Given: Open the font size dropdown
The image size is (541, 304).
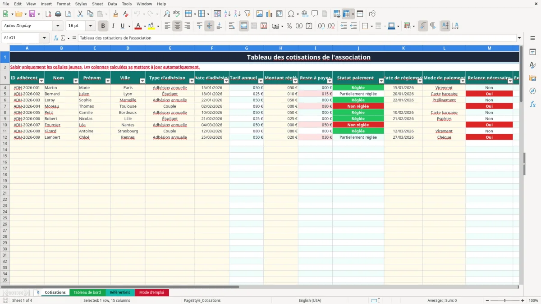Looking at the screenshot, I should click(91, 26).
